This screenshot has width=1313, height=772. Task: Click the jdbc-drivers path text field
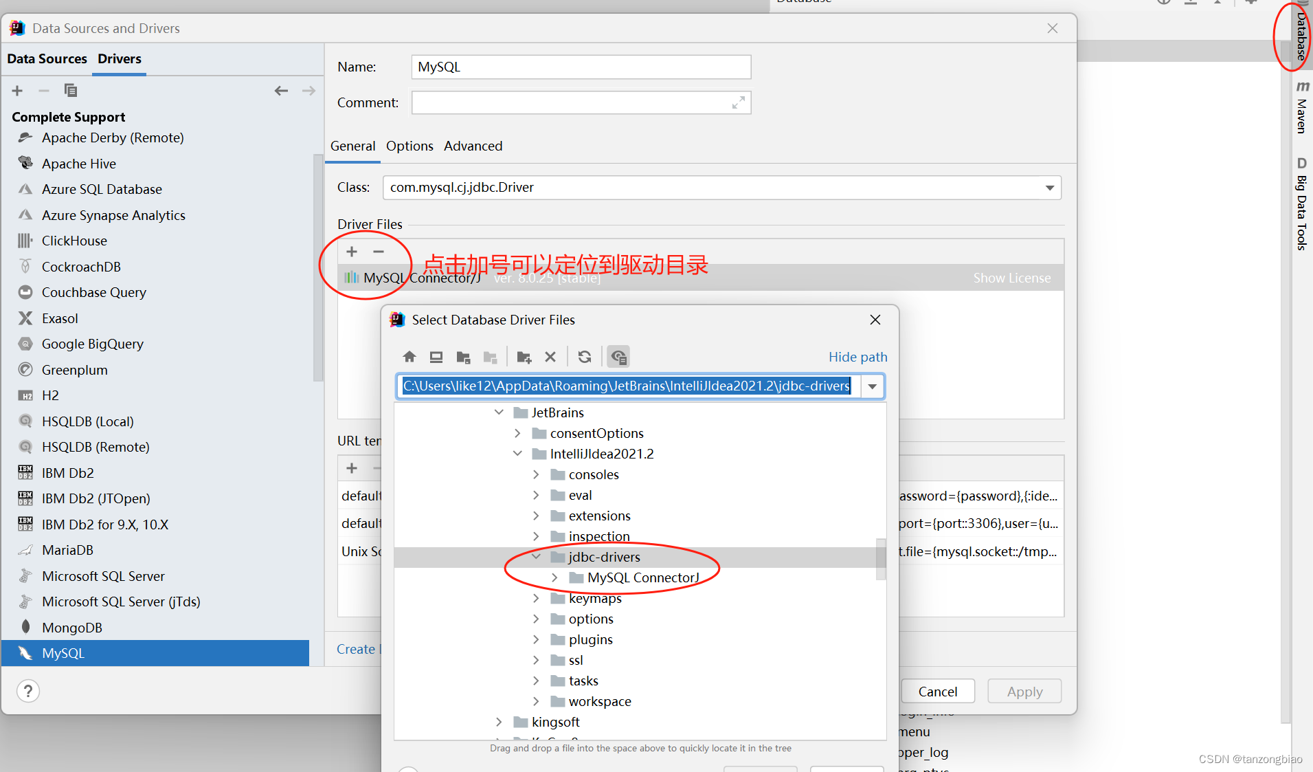point(627,386)
